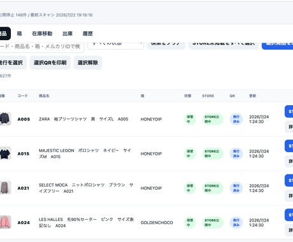Click the blue STORE button in the A015 row
The image size is (293, 242).
[289, 146]
